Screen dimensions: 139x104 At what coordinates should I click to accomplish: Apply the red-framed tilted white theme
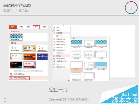click(29, 65)
